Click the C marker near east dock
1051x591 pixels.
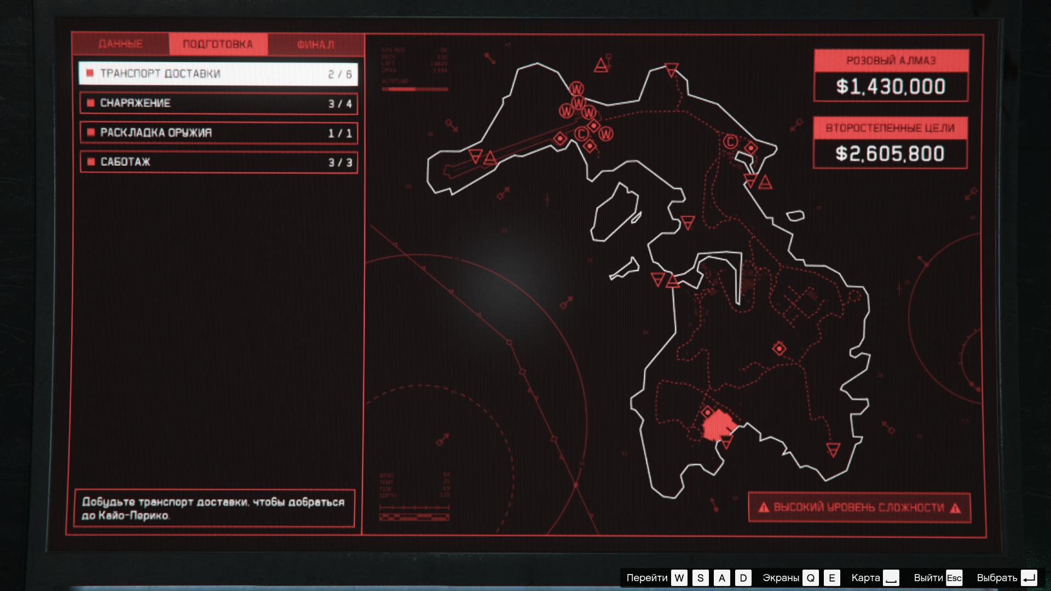(x=730, y=142)
